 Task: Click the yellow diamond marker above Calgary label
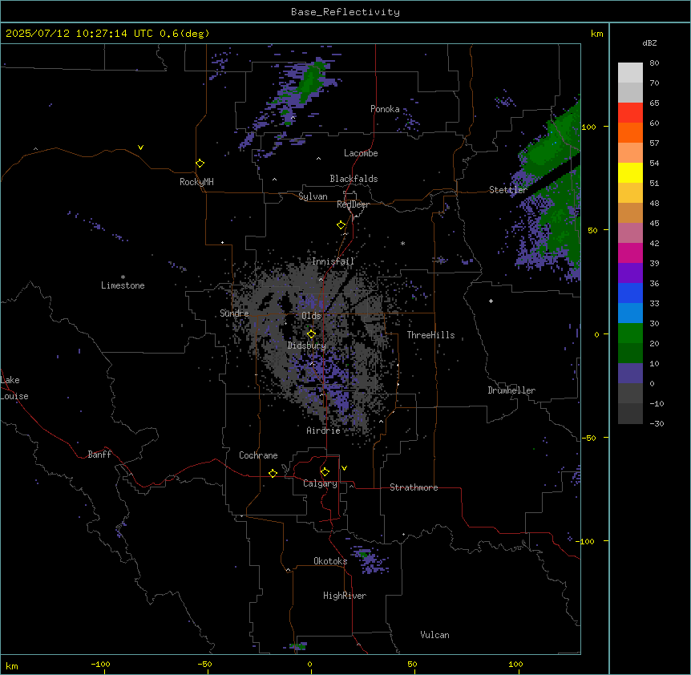325,472
